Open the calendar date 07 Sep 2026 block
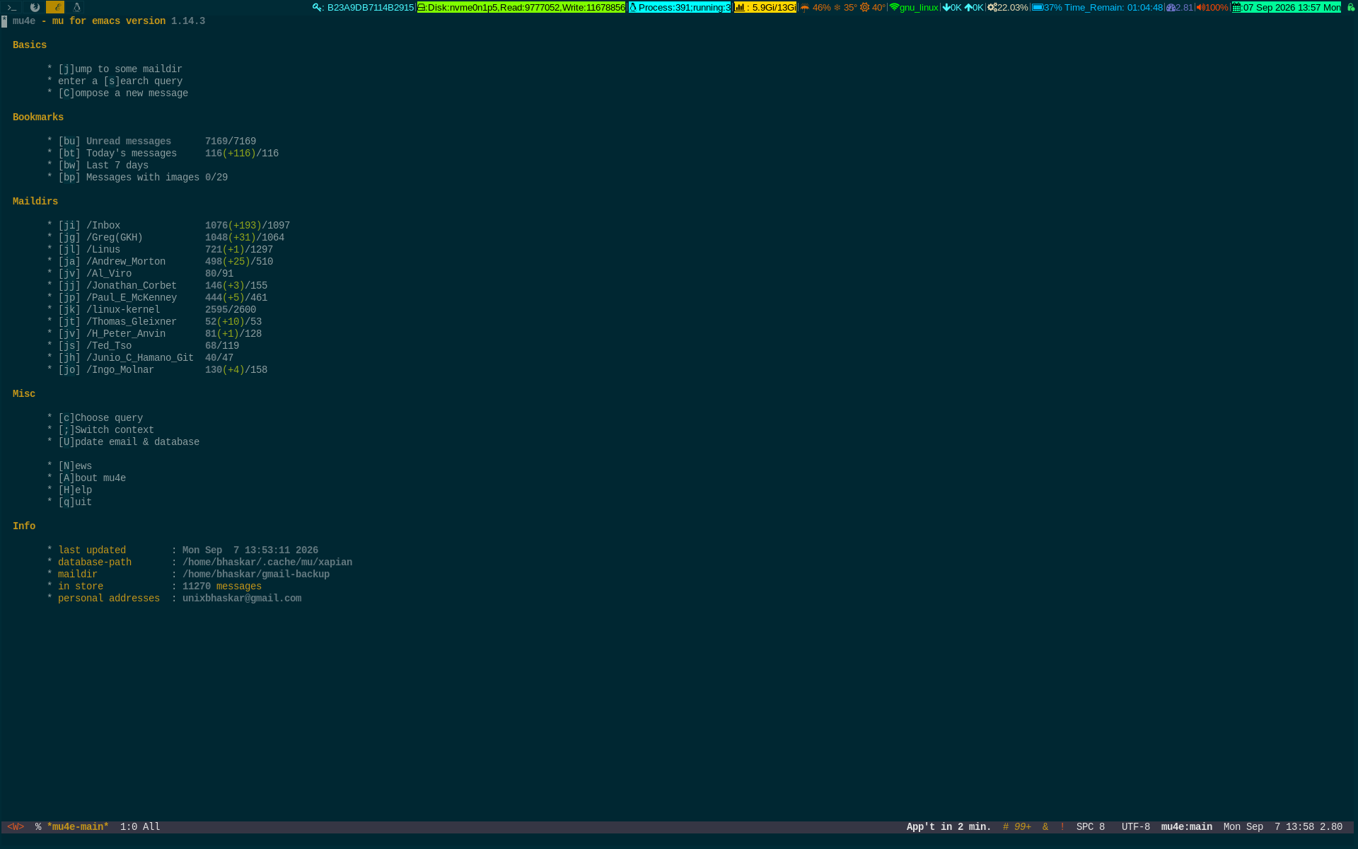 point(1286,7)
